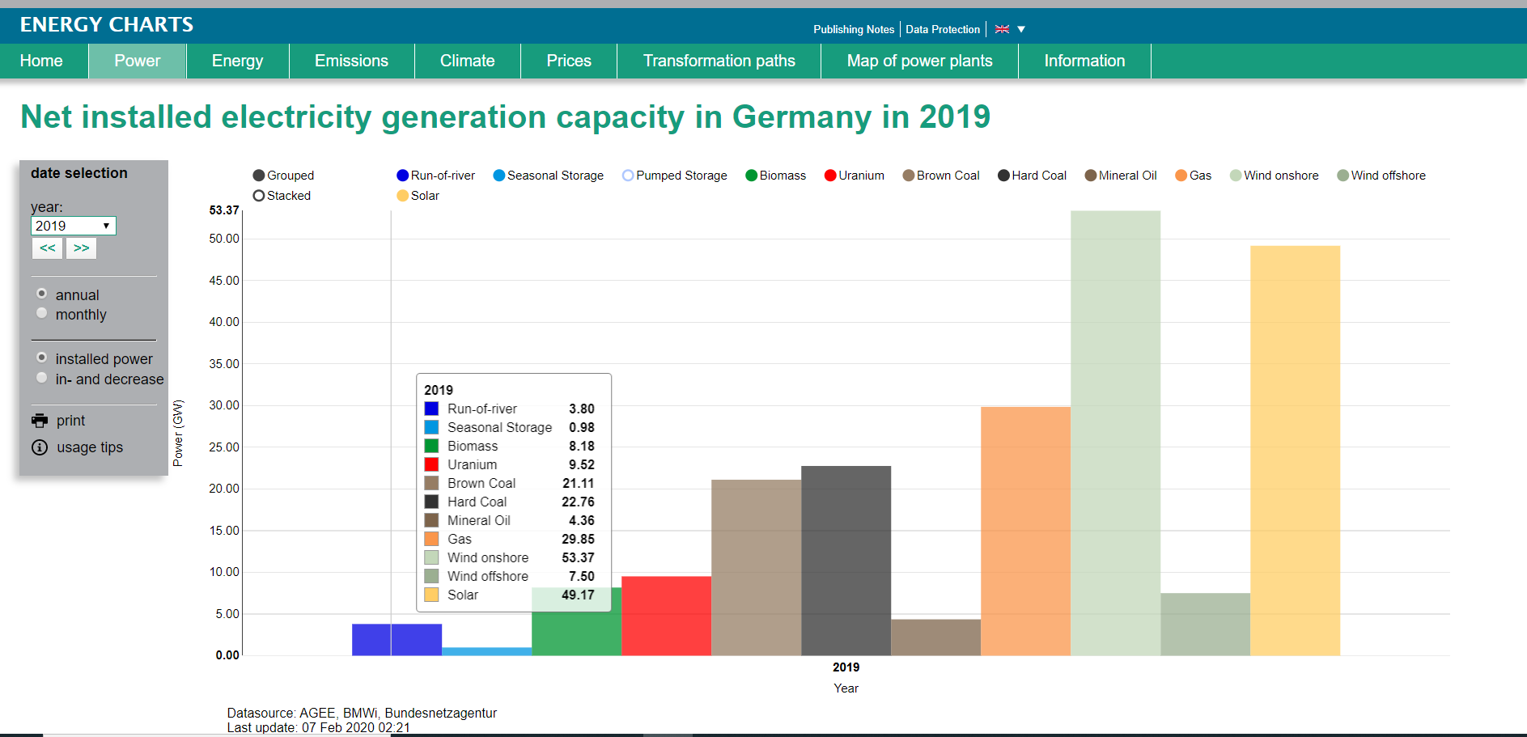Toggle the Pumped Storage legend marker
The image size is (1527, 737).
[x=628, y=176]
